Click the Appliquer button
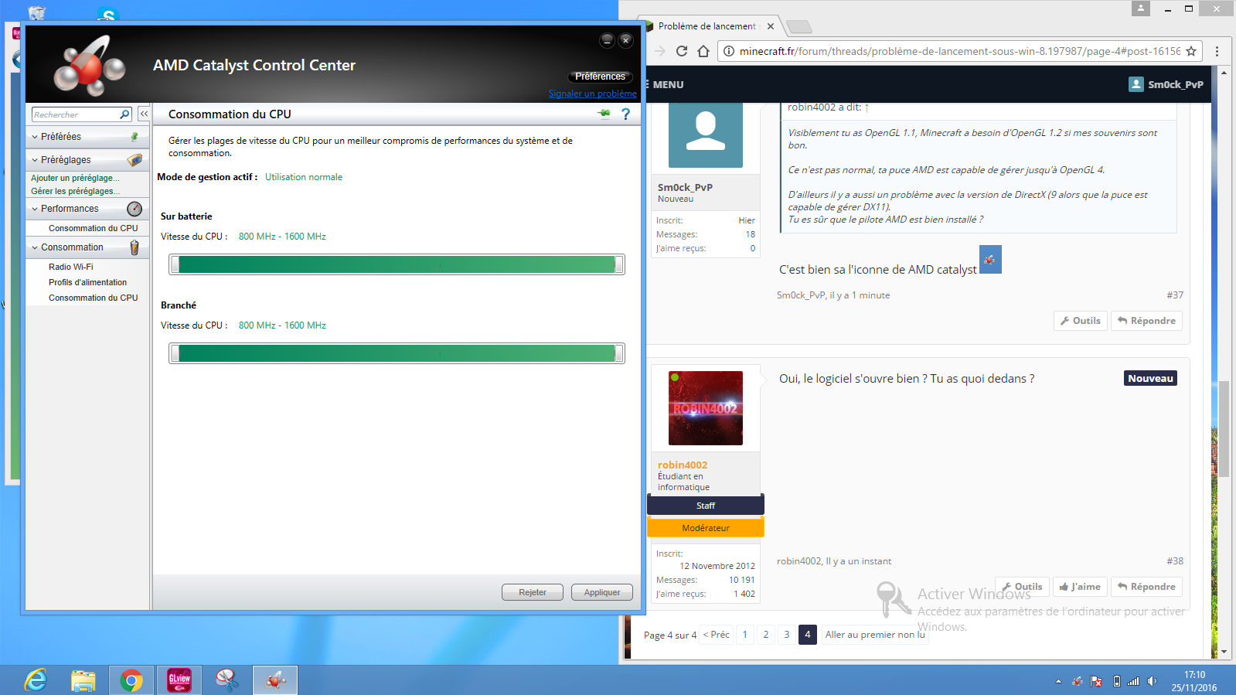 602,592
